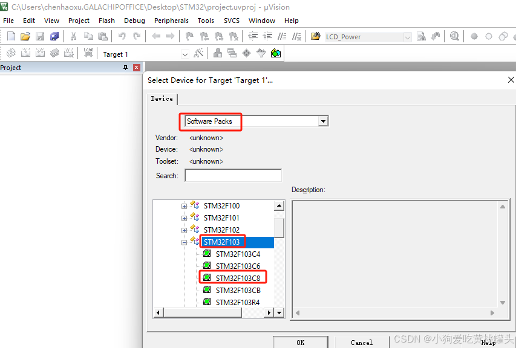The height and width of the screenshot is (348, 516).
Task: Open the LCD_Power find dropdown arrow
Action: (x=407, y=37)
